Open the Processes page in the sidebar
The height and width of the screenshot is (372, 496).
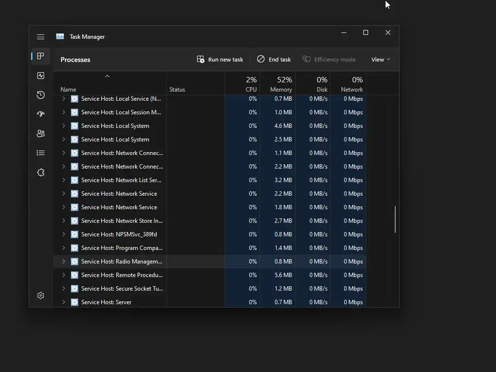click(x=41, y=56)
